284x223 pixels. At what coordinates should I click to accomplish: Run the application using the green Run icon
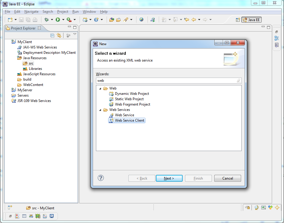58,20
